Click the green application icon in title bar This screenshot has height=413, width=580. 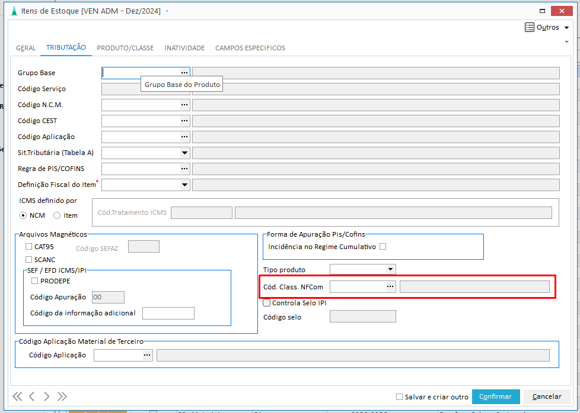click(14, 11)
